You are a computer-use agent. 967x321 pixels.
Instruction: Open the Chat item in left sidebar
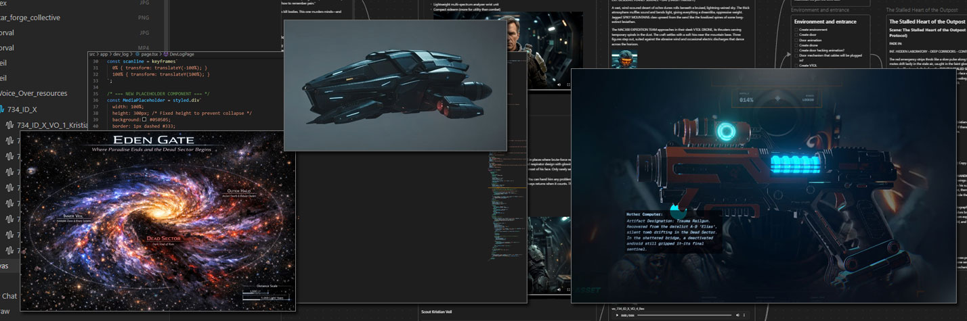click(9, 296)
